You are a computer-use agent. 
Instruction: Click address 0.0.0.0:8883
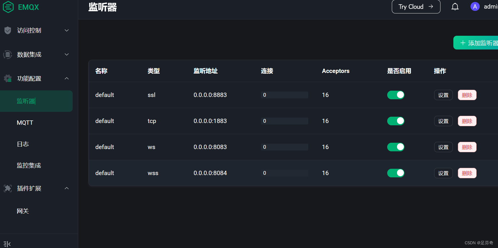(210, 95)
